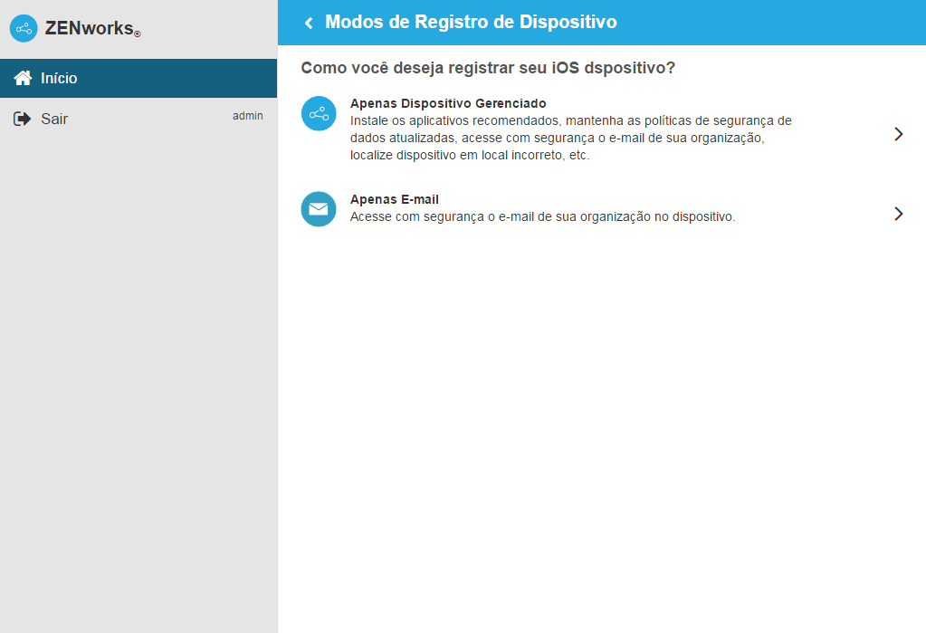
Task: Select the Sair menu item
Action: (138, 119)
